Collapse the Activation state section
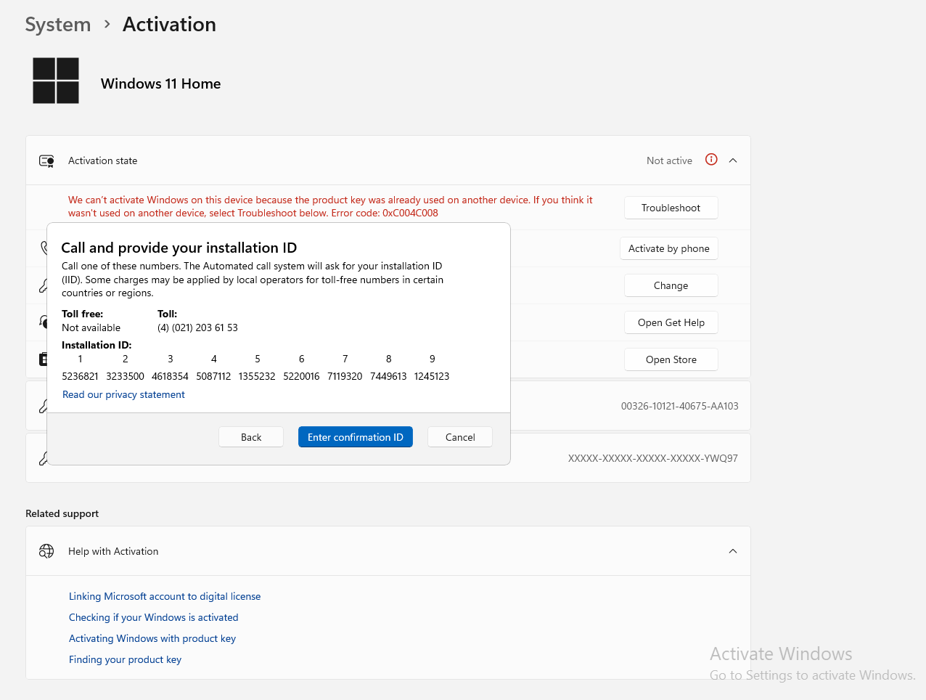Screen dimensions: 926x700 point(733,160)
